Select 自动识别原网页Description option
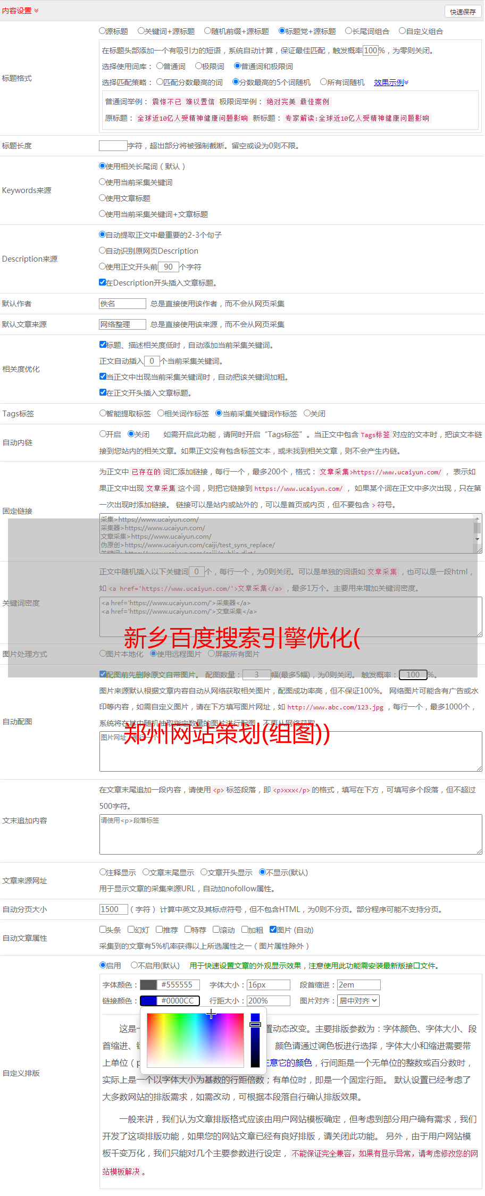 (x=102, y=250)
